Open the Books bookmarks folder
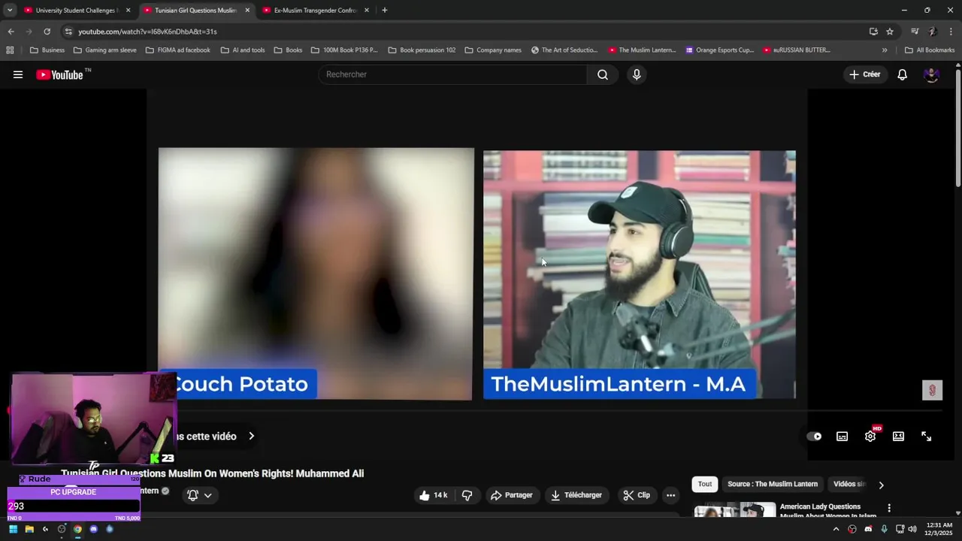Viewport: 962px width, 541px height. pyautogui.click(x=288, y=50)
